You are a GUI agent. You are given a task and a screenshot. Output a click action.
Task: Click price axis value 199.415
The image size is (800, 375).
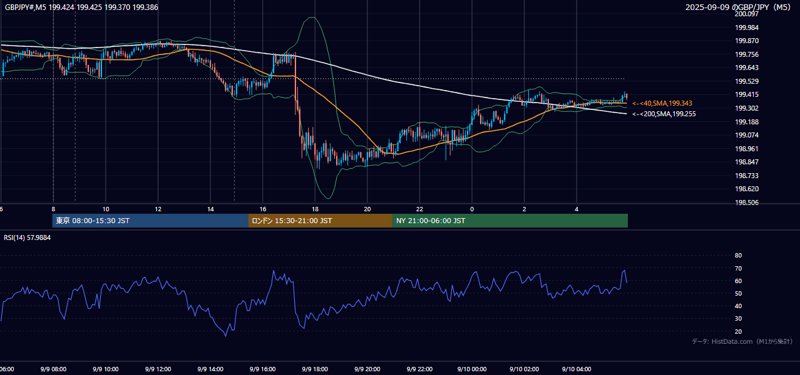point(747,94)
